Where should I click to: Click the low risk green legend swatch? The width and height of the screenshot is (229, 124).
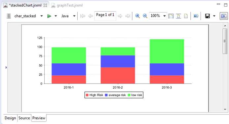[x=129, y=95]
